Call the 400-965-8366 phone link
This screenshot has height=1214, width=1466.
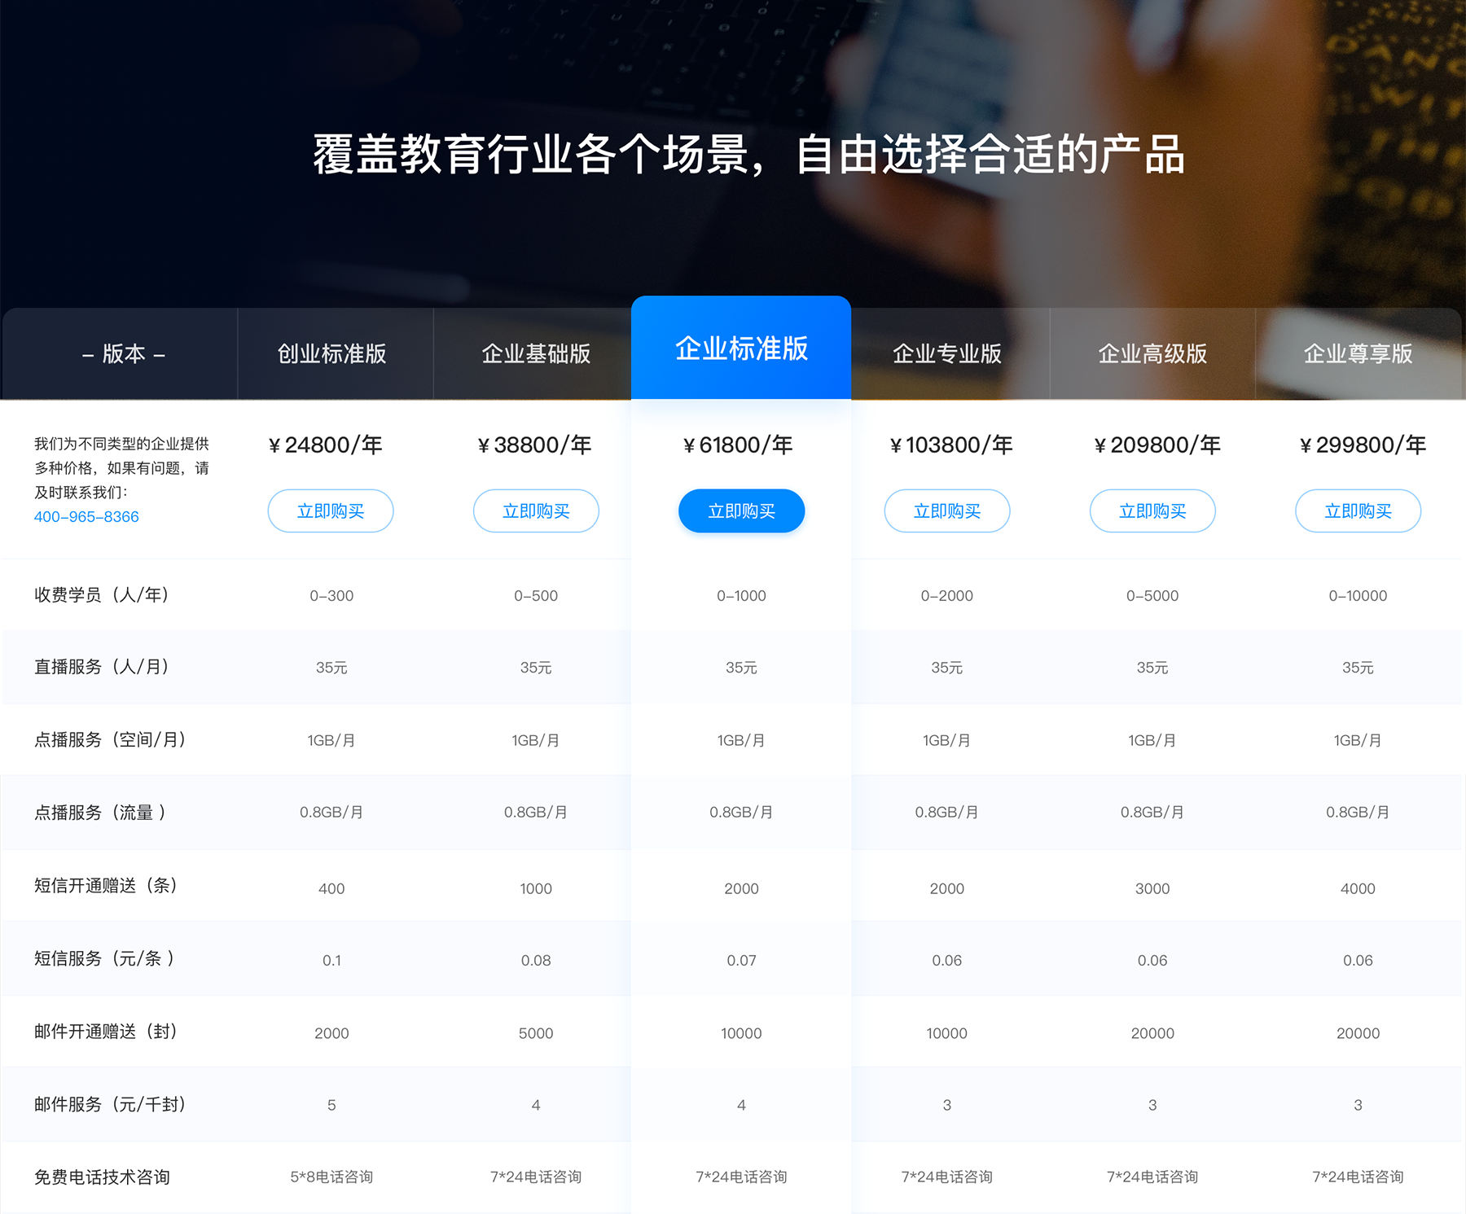[x=86, y=515]
